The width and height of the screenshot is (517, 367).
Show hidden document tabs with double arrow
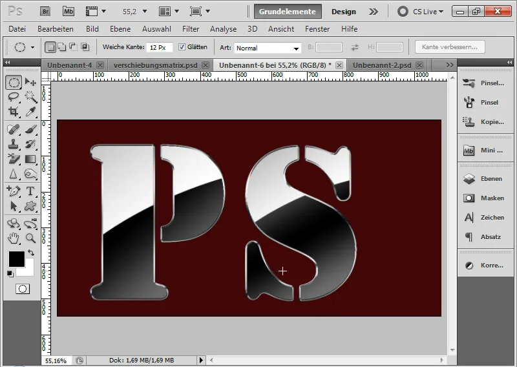coord(450,65)
